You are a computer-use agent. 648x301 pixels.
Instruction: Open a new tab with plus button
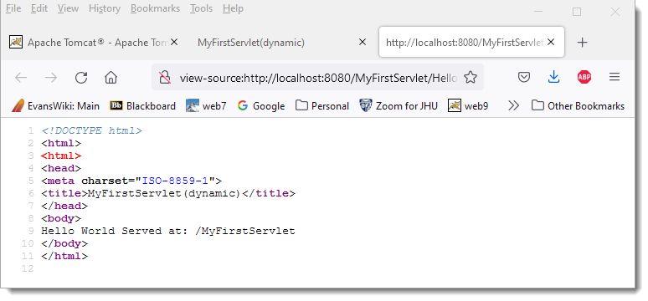click(x=582, y=42)
